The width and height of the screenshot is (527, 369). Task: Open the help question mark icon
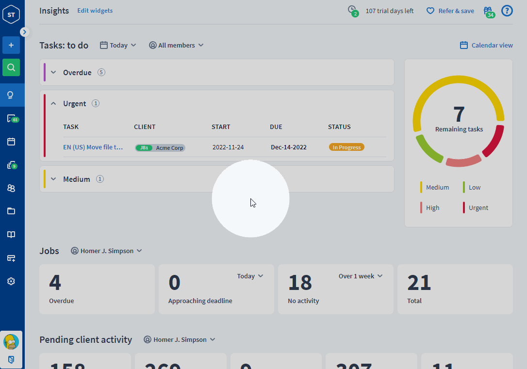[x=507, y=11]
